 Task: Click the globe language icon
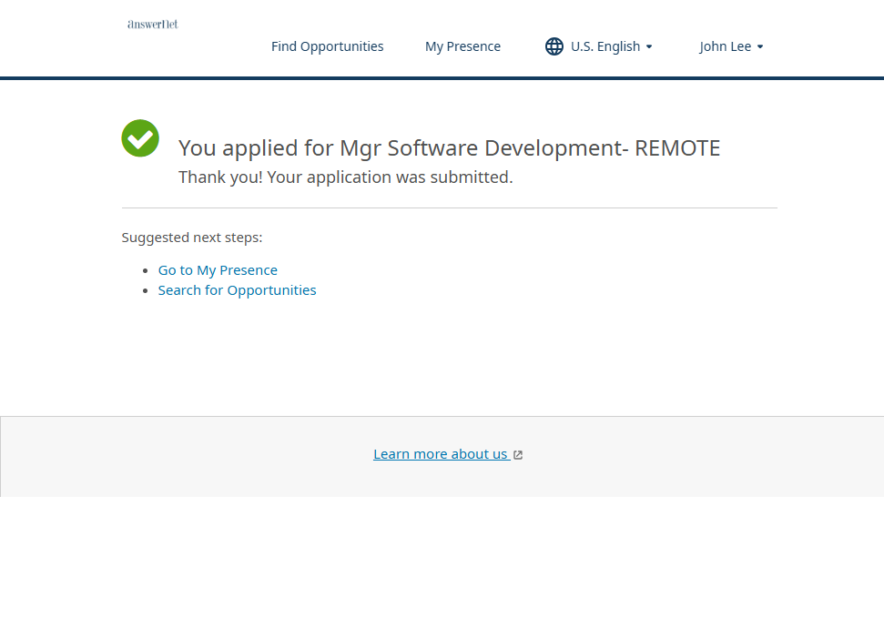pos(554,46)
